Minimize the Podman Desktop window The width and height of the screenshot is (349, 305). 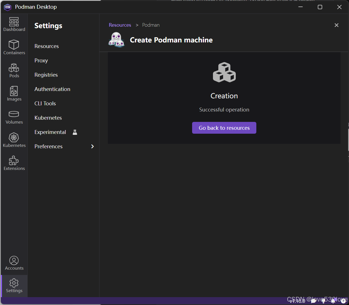coord(301,7)
